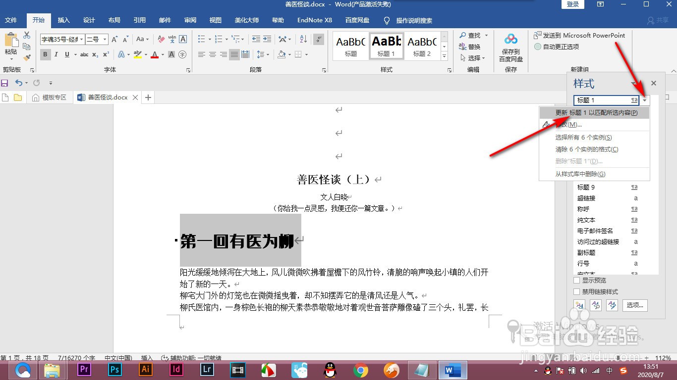Apply strikethrough (abc) formatting
Screen dimensions: 677x380
point(84,54)
